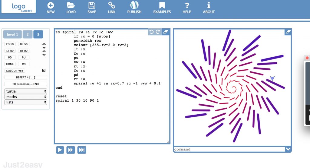Insert the BK 50 command

[24, 44]
